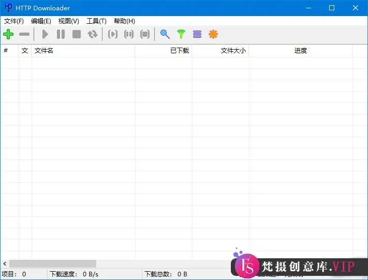Stop download with the square stop icon
The width and height of the screenshot is (368, 280).
pyautogui.click(x=77, y=34)
